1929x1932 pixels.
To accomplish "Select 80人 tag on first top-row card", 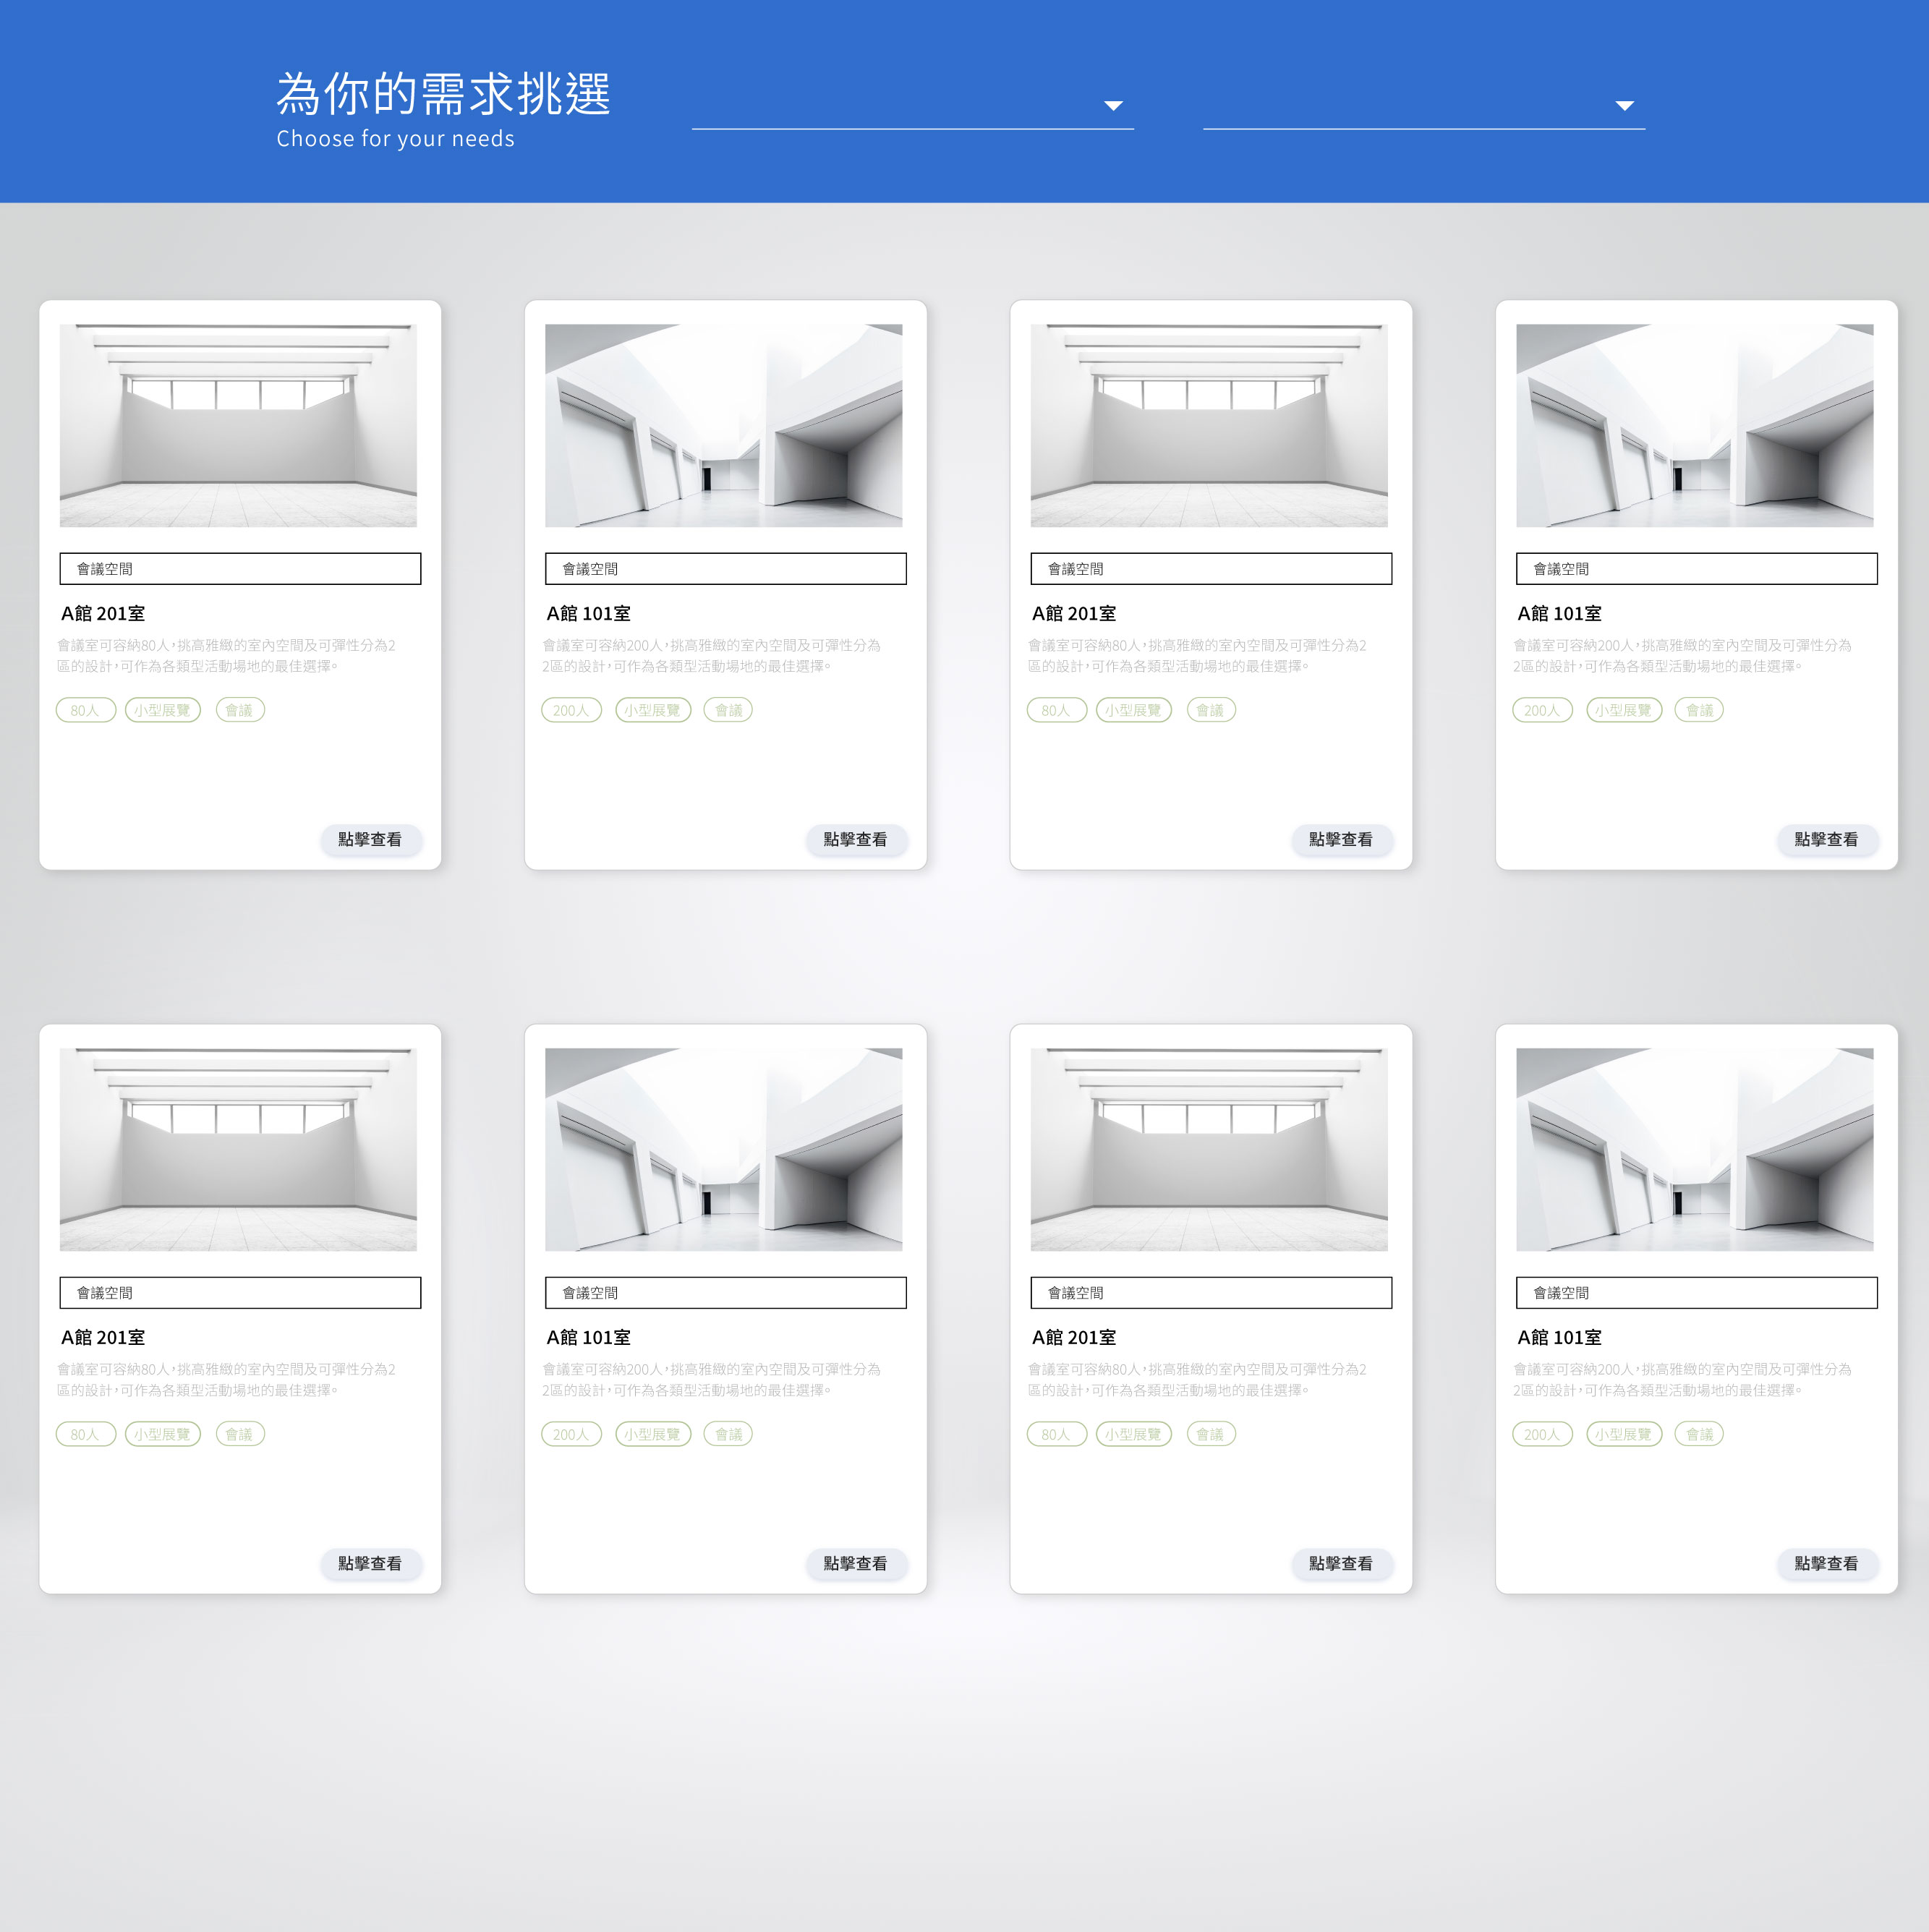I will 85,710.
